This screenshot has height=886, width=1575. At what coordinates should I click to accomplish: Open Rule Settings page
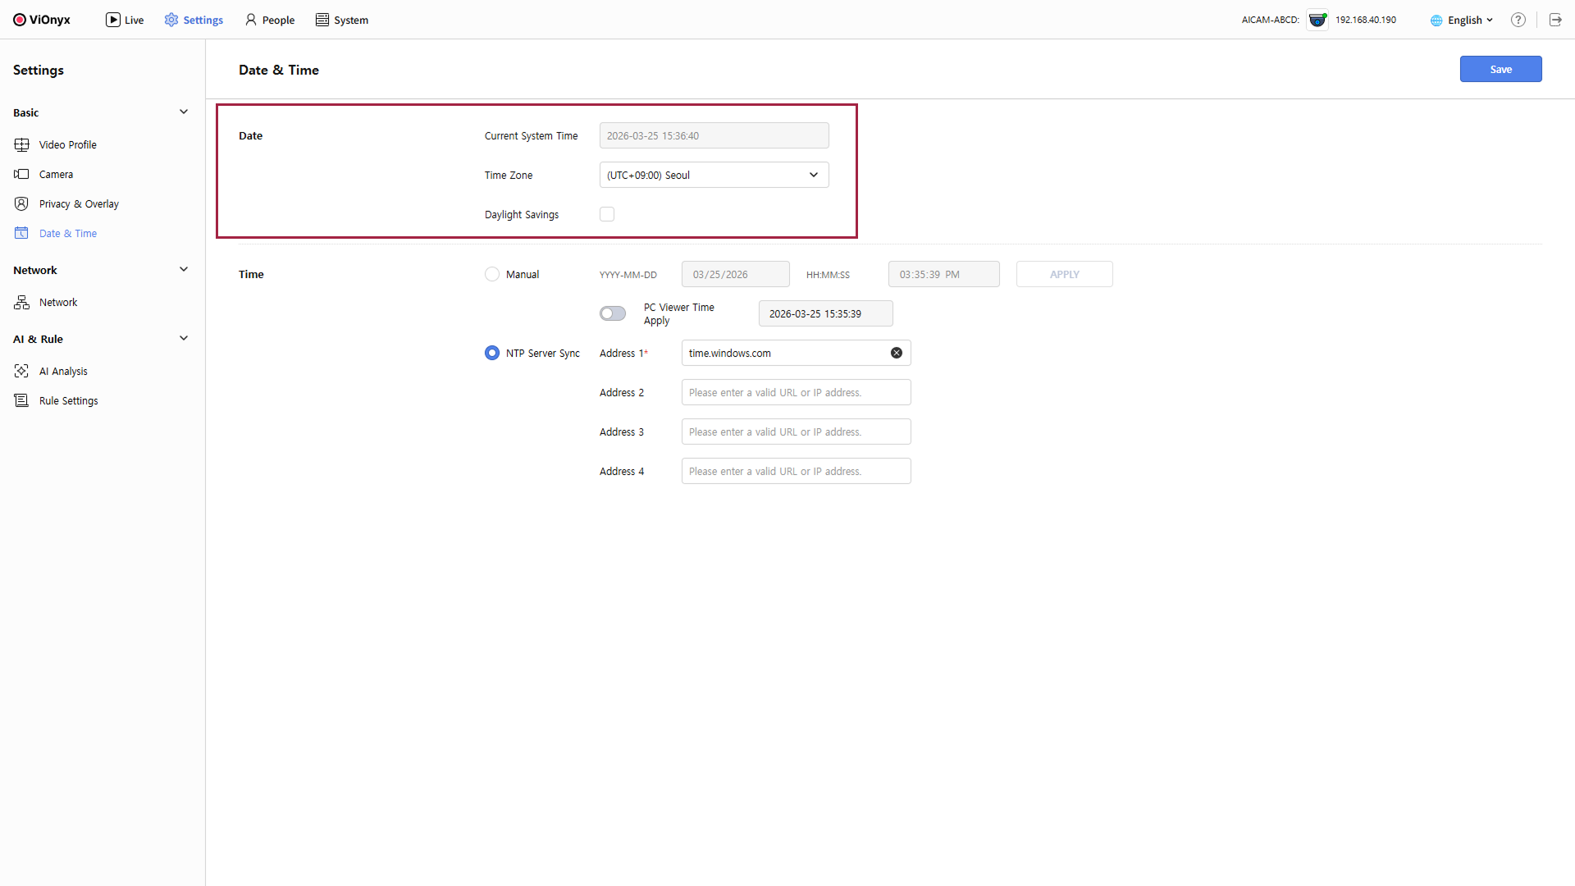point(68,400)
